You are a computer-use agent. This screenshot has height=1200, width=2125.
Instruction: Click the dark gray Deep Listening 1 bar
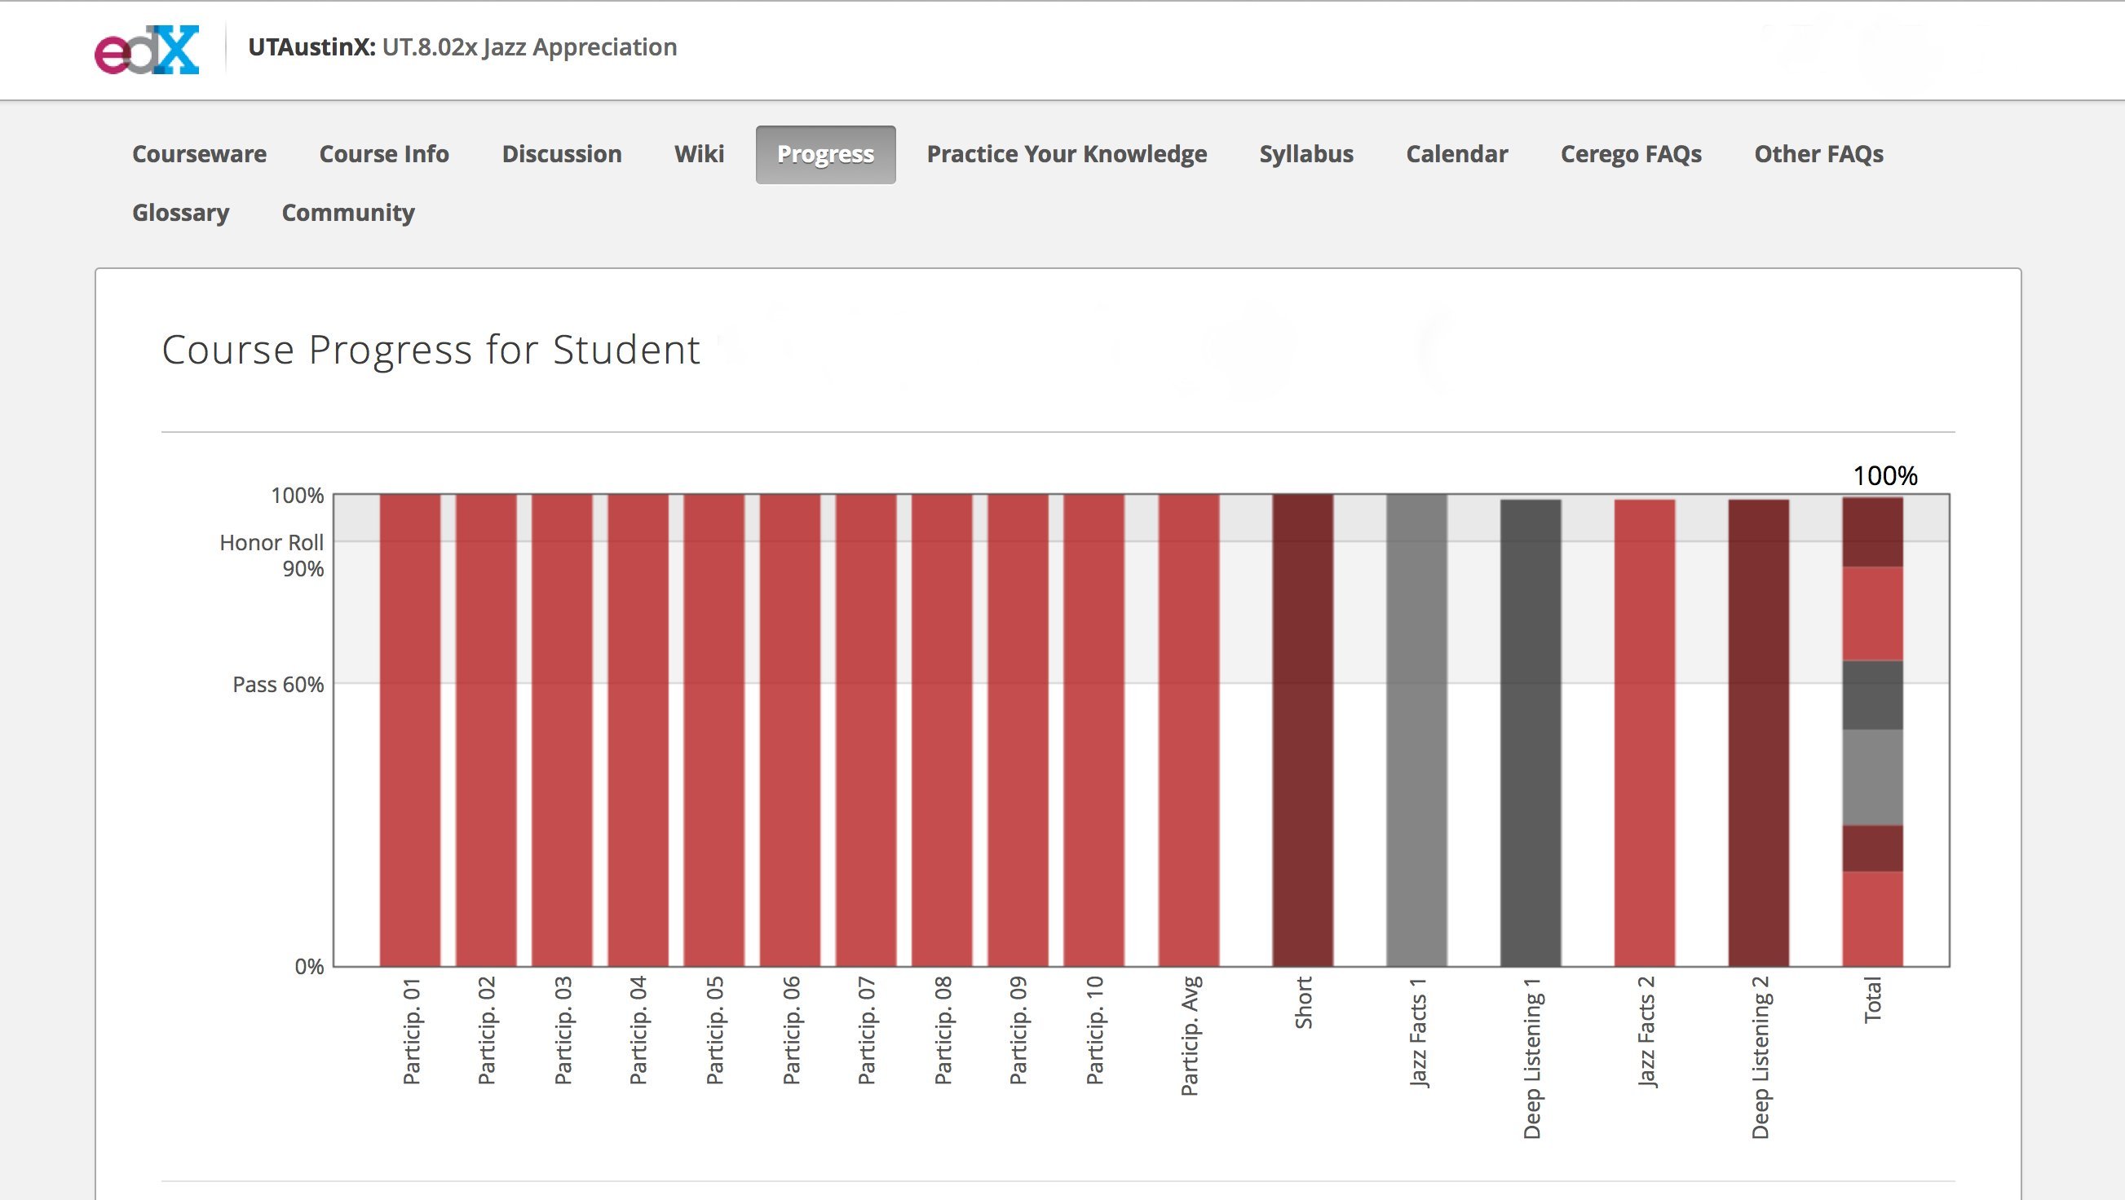[1531, 732]
